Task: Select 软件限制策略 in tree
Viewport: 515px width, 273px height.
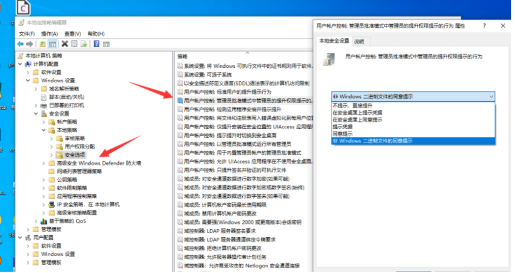Action: click(72, 188)
